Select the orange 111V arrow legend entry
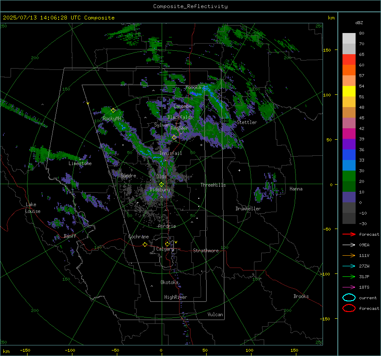This screenshot has height=356, width=381. point(349,255)
